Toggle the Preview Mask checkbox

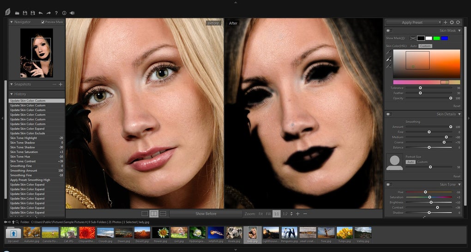[x=42, y=22]
